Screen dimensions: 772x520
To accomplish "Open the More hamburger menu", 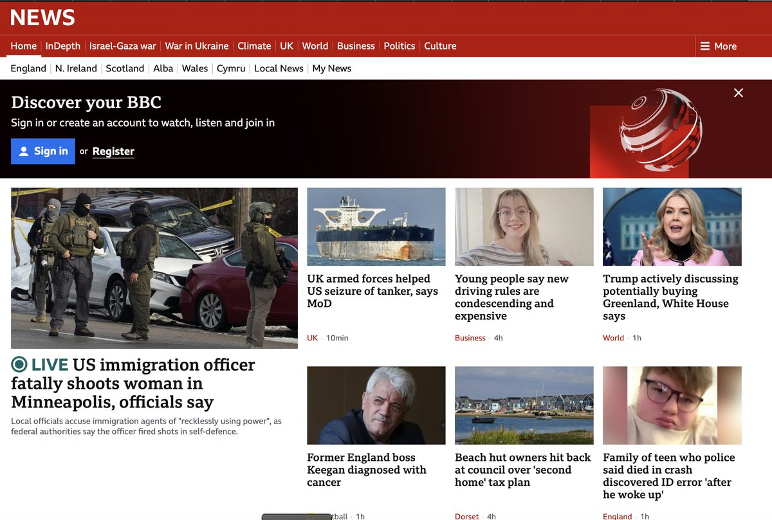I will 719,46.
